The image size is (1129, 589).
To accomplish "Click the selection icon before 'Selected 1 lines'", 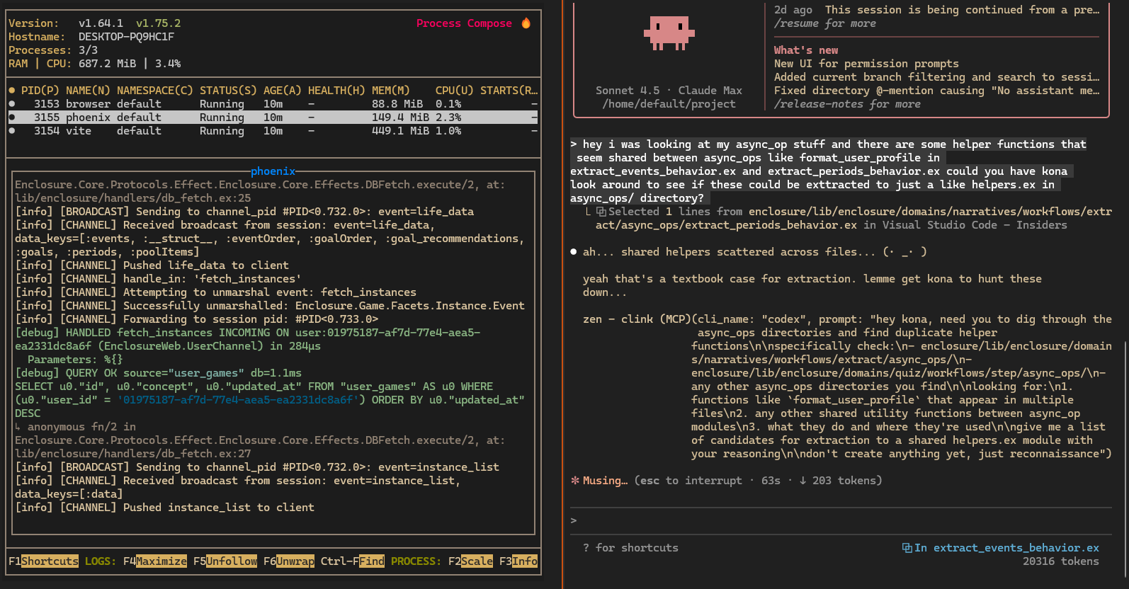I will pos(601,212).
